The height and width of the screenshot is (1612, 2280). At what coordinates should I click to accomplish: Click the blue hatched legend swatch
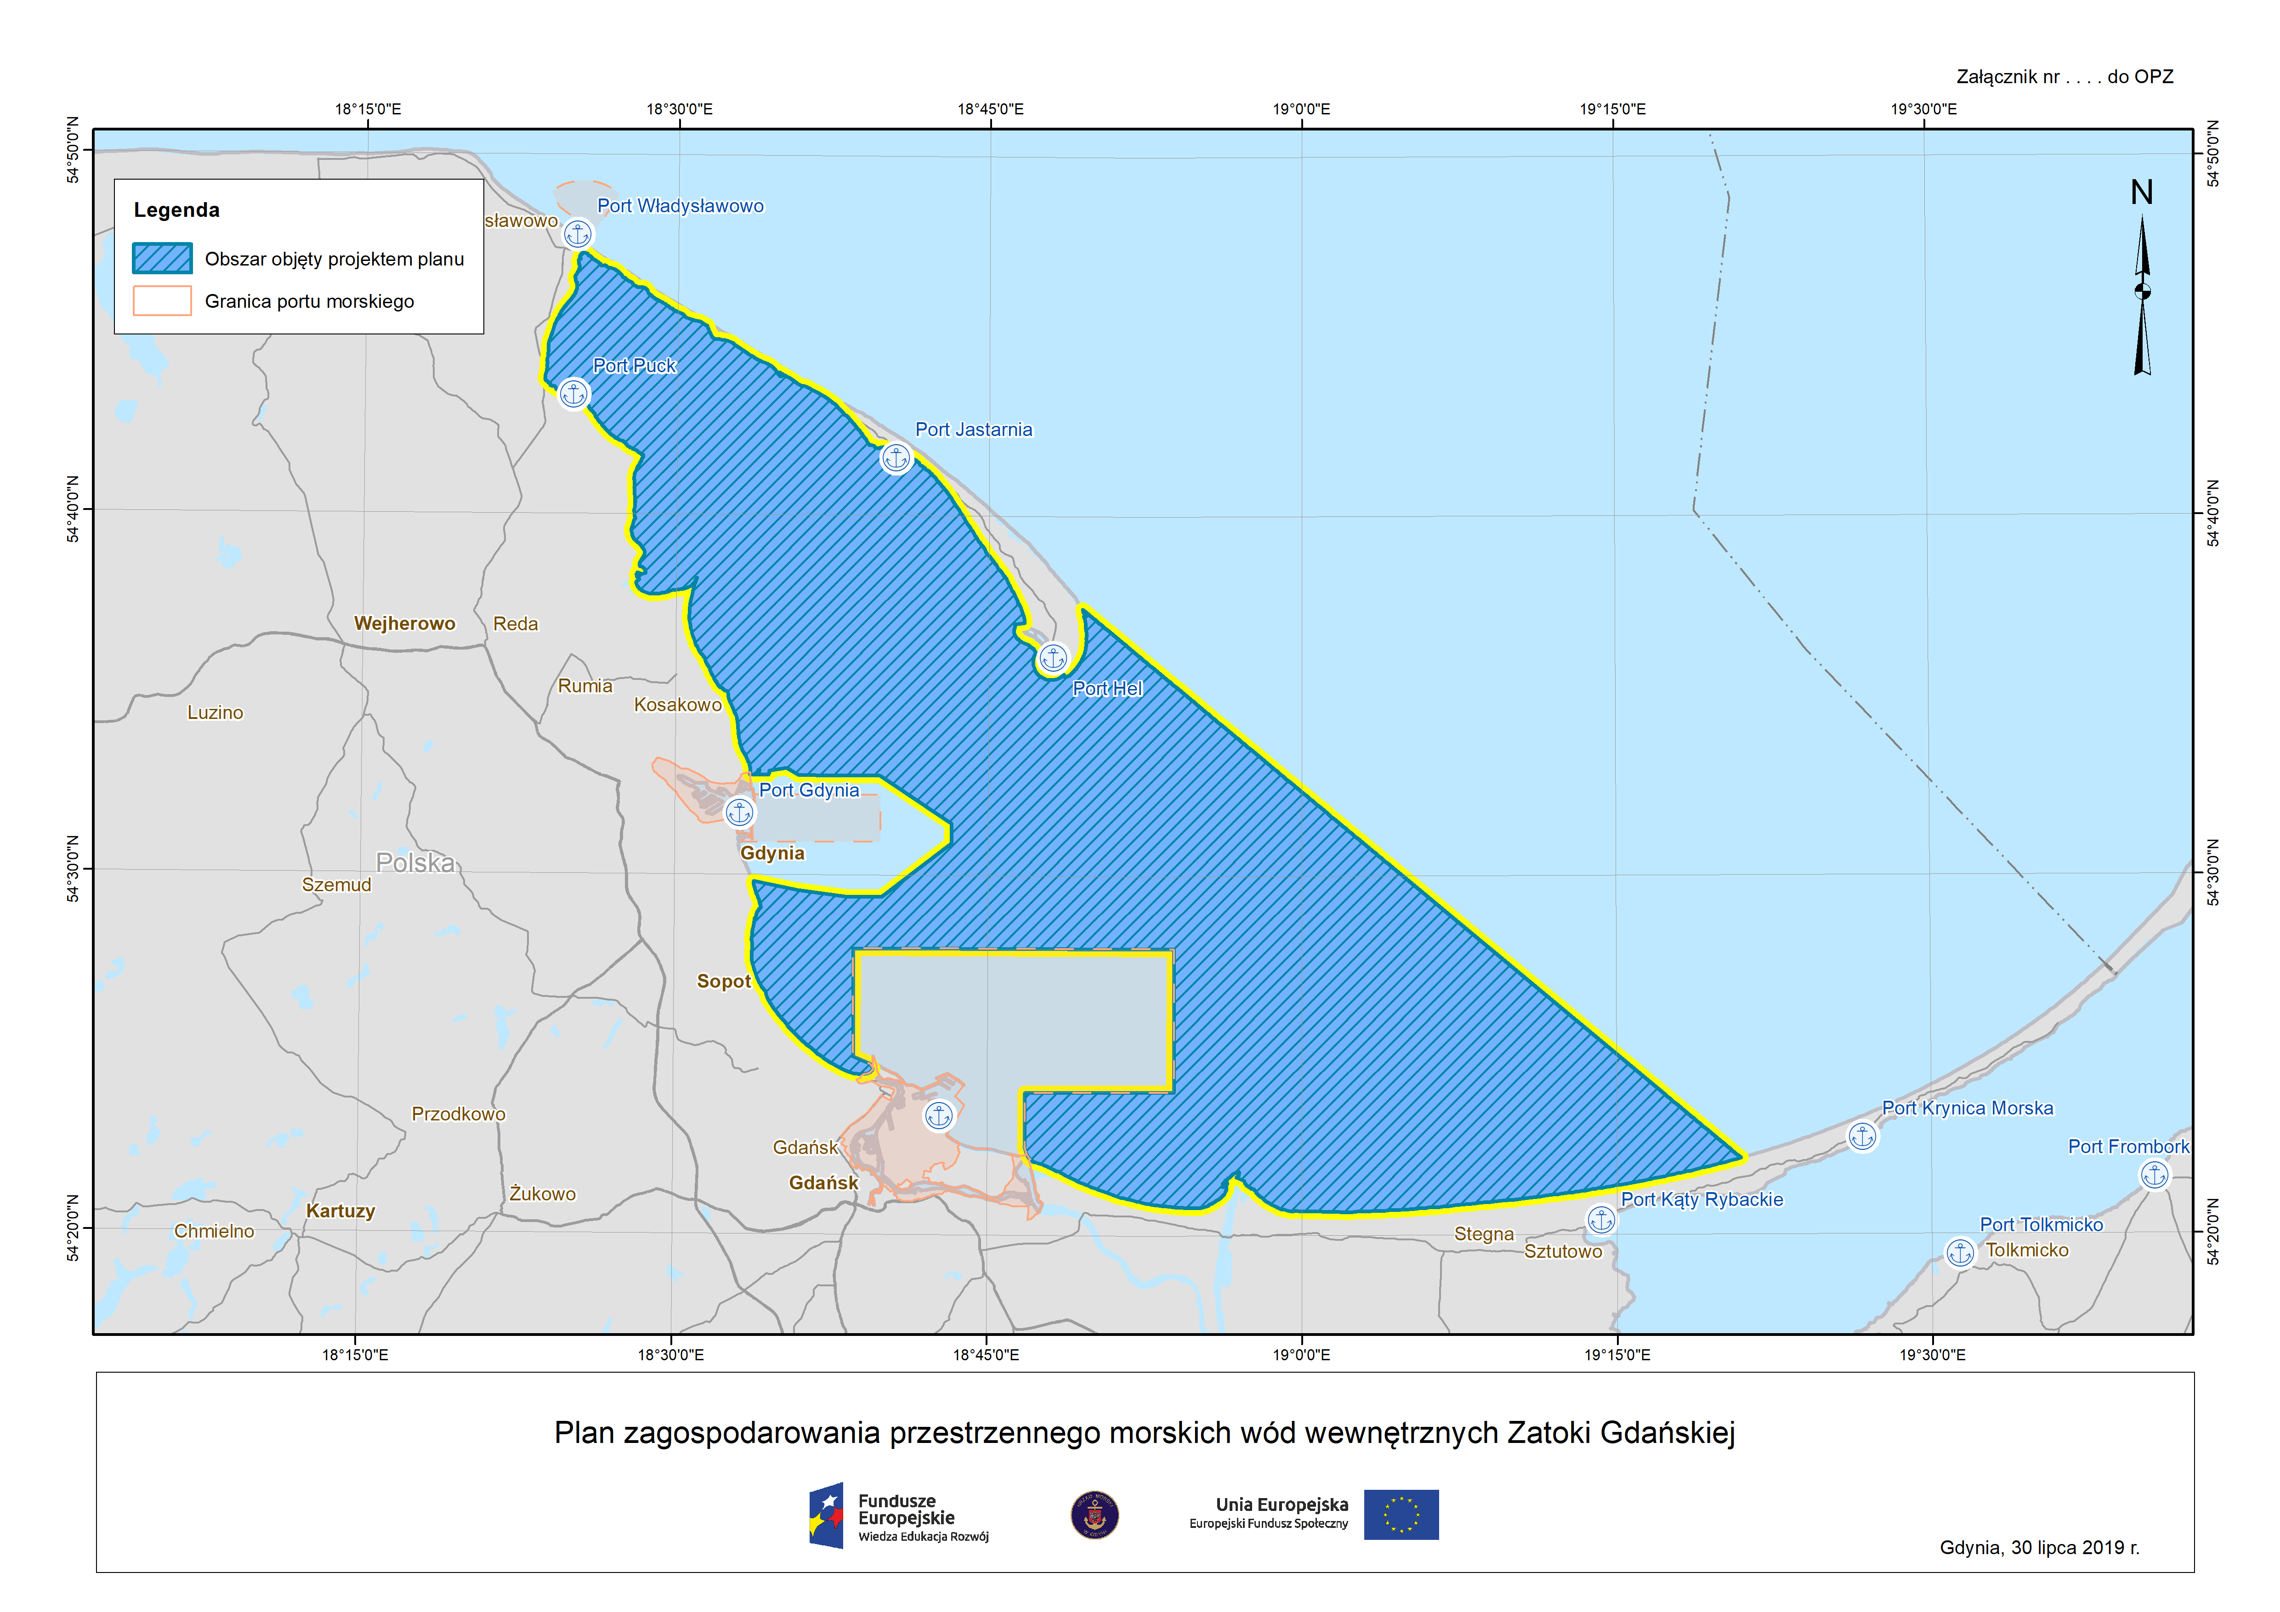pos(162,259)
